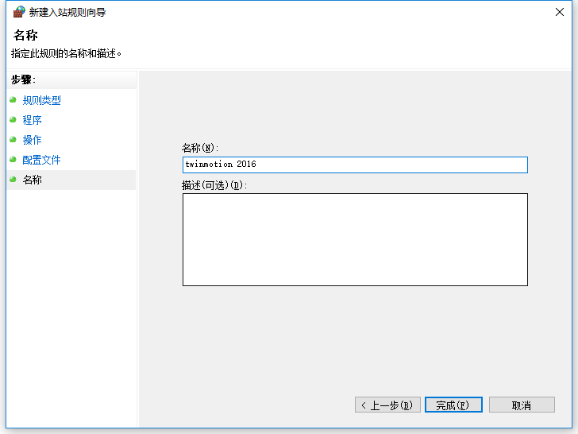Click the 指定此规则的名称和描述 subtitle text
The height and width of the screenshot is (434, 578).
(67, 54)
